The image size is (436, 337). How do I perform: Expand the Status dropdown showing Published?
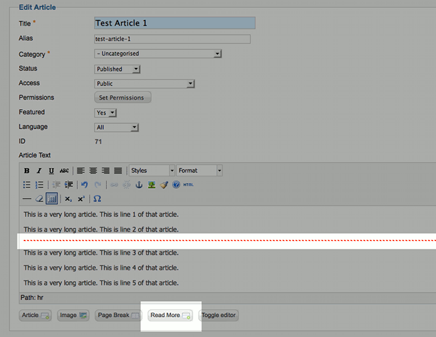[118, 69]
